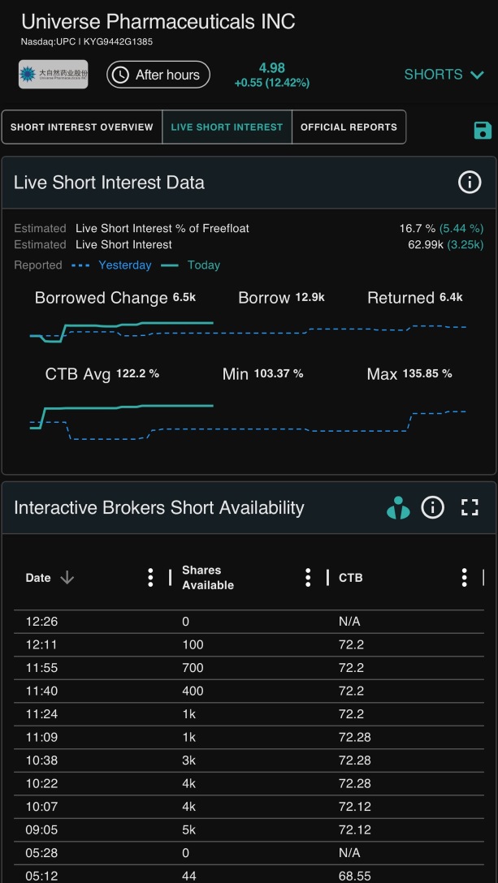The height and width of the screenshot is (883, 498).
Task: Sort by the Date column arrow
Action: pyautogui.click(x=67, y=577)
